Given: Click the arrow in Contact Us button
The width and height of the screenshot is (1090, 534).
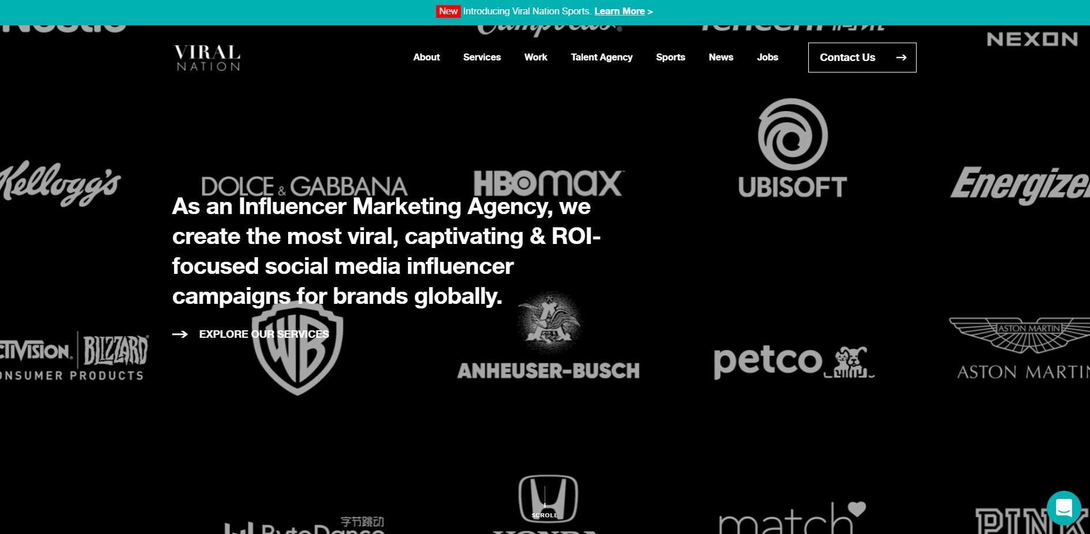Looking at the screenshot, I should [902, 58].
